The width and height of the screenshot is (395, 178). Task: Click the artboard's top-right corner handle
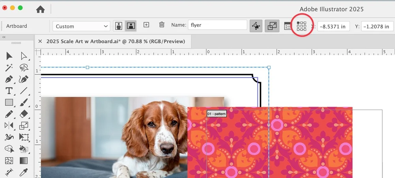(x=269, y=67)
